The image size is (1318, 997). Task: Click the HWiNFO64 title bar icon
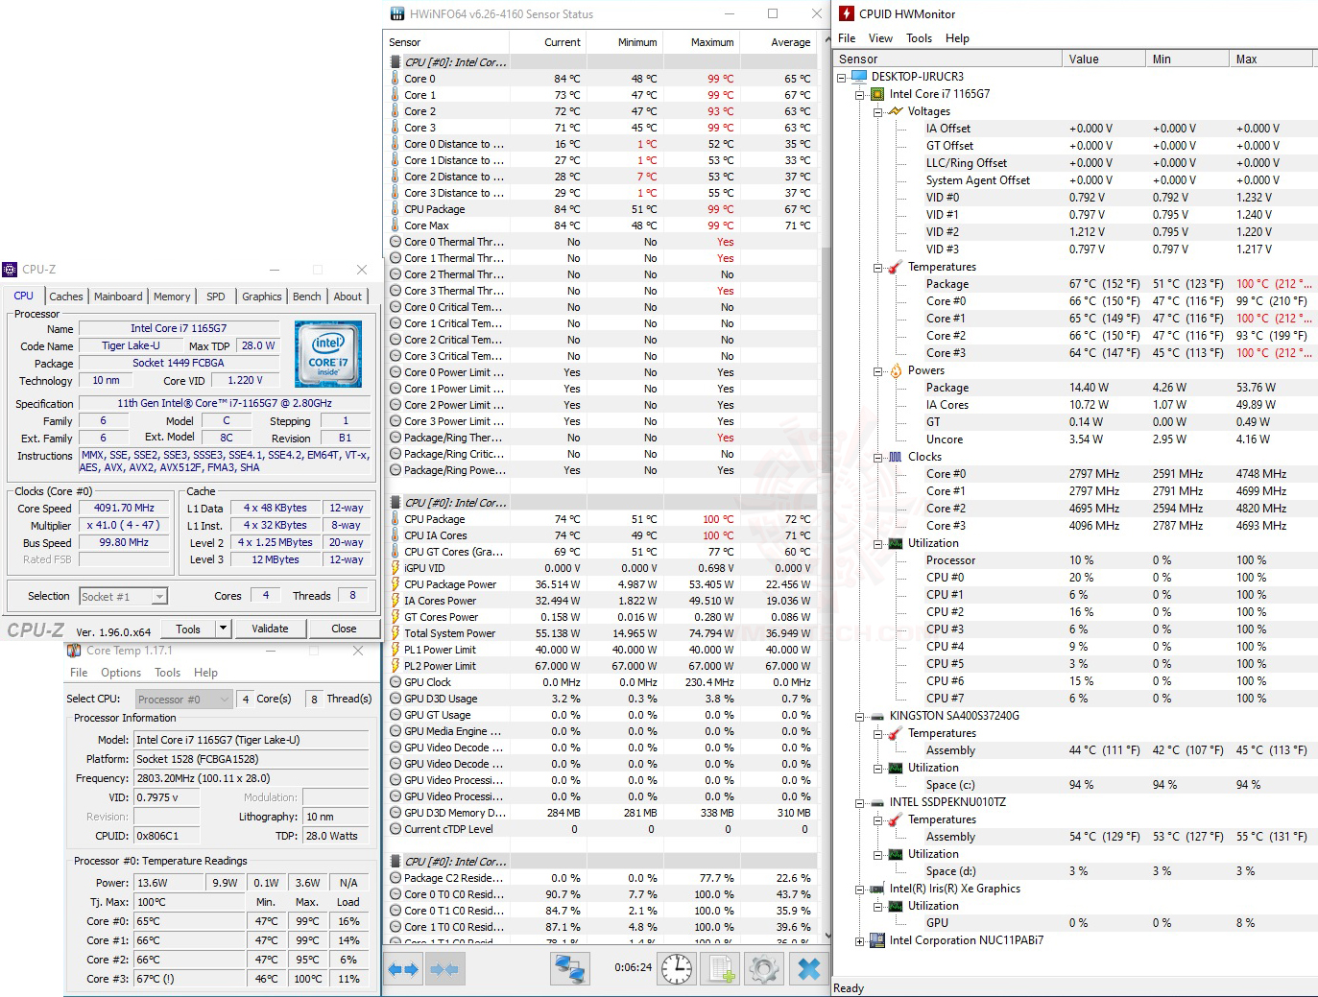(396, 13)
